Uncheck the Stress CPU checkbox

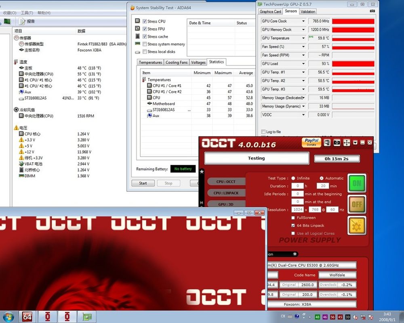(143, 21)
